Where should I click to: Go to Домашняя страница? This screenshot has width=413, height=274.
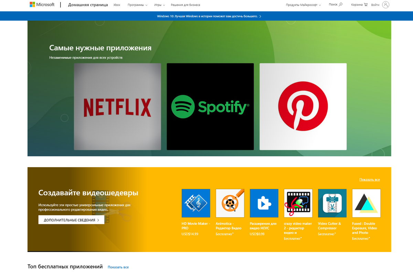(x=88, y=5)
